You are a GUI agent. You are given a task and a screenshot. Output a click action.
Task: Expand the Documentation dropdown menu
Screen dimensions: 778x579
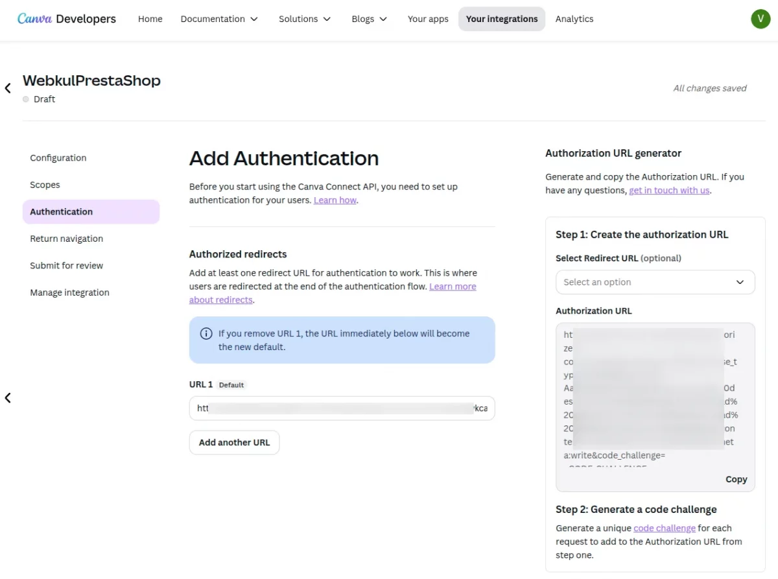[x=219, y=19]
